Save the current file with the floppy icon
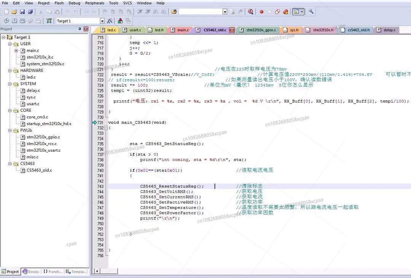This screenshot has width=411, height=278. click(x=22, y=12)
